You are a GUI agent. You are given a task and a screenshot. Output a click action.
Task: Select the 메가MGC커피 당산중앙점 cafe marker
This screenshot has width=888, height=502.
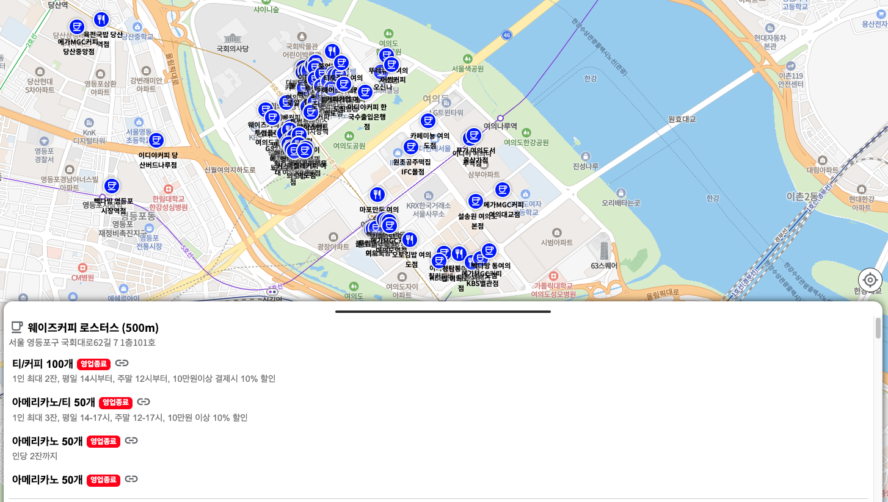[x=76, y=27]
